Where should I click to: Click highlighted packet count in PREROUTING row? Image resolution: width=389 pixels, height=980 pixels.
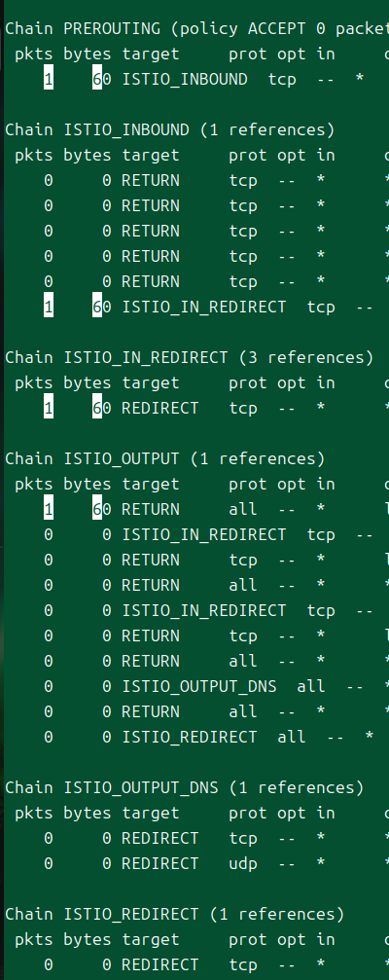[48, 80]
